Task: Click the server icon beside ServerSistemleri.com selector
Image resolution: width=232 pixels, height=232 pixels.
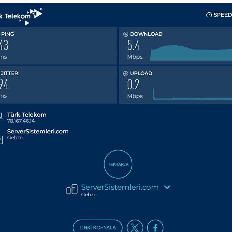Action: point(72,189)
